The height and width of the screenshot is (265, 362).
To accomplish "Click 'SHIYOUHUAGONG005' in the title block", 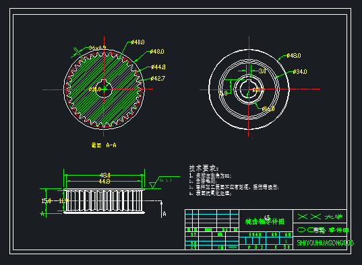I will click(326, 243).
